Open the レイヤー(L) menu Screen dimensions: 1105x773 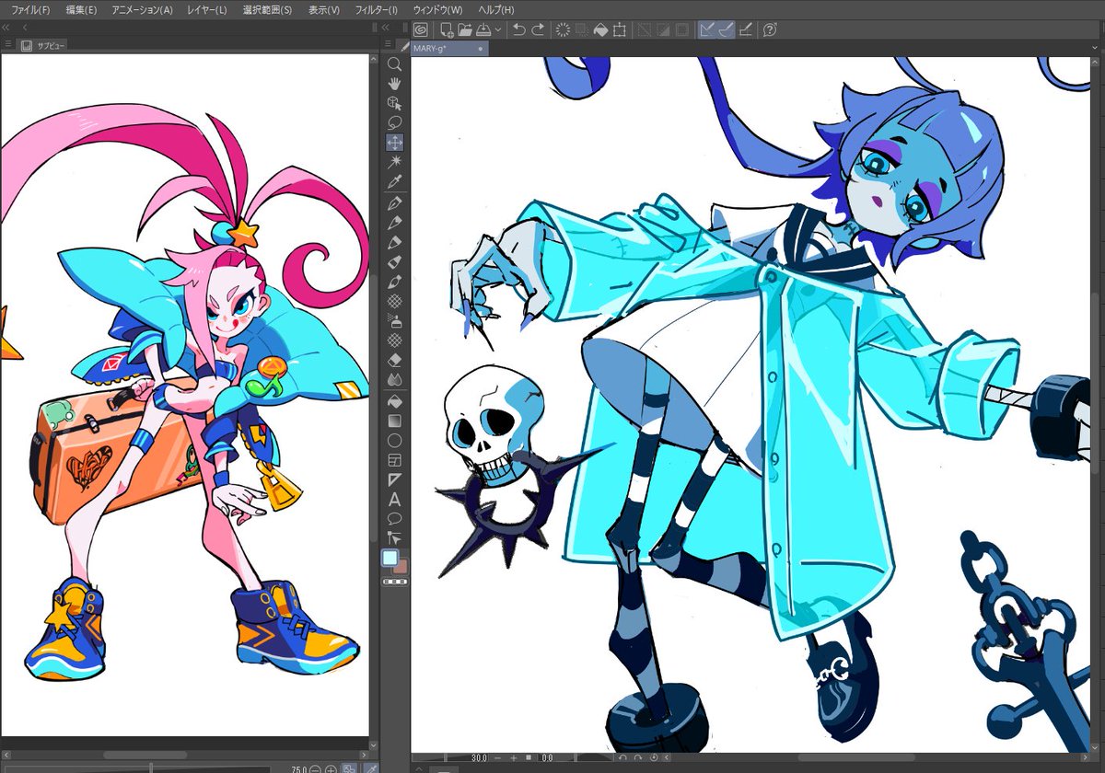[x=207, y=9]
